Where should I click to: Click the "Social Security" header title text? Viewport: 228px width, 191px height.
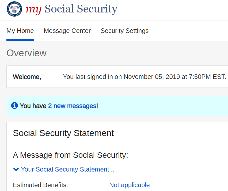coord(81,9)
